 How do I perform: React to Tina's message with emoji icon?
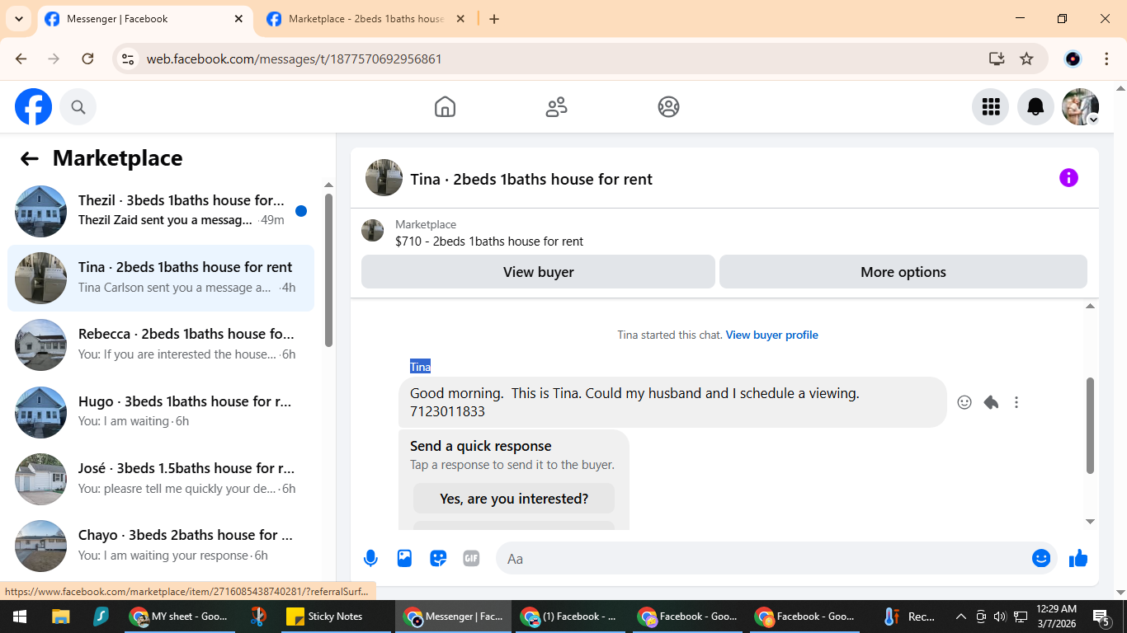964,402
